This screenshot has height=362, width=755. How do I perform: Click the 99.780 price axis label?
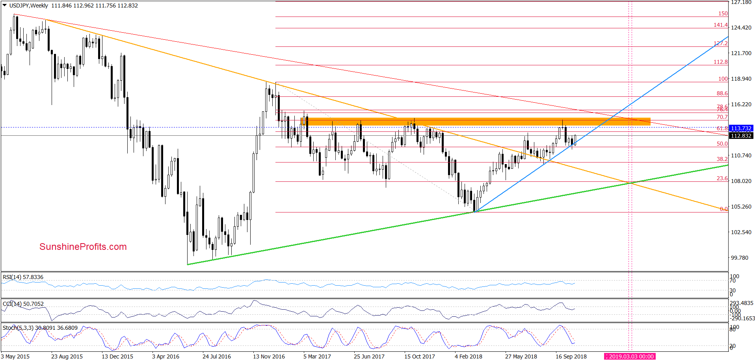point(740,258)
